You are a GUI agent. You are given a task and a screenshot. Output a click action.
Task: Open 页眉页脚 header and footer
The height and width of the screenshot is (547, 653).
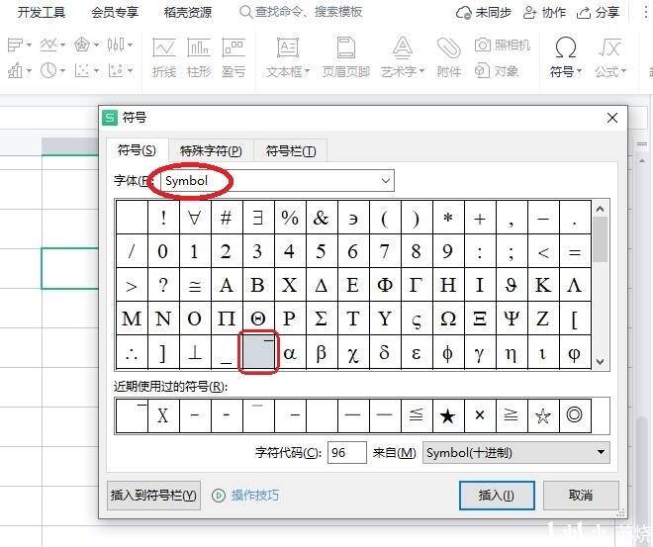pyautogui.click(x=346, y=47)
